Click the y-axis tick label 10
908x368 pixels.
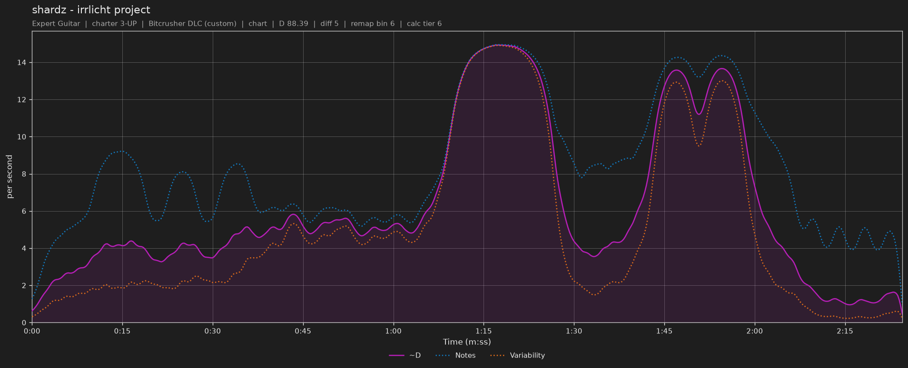tap(22, 137)
